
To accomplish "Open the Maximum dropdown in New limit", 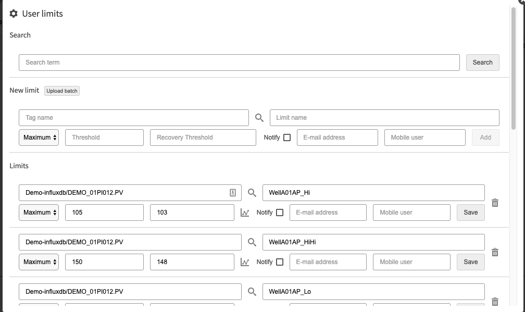I will tap(39, 138).
